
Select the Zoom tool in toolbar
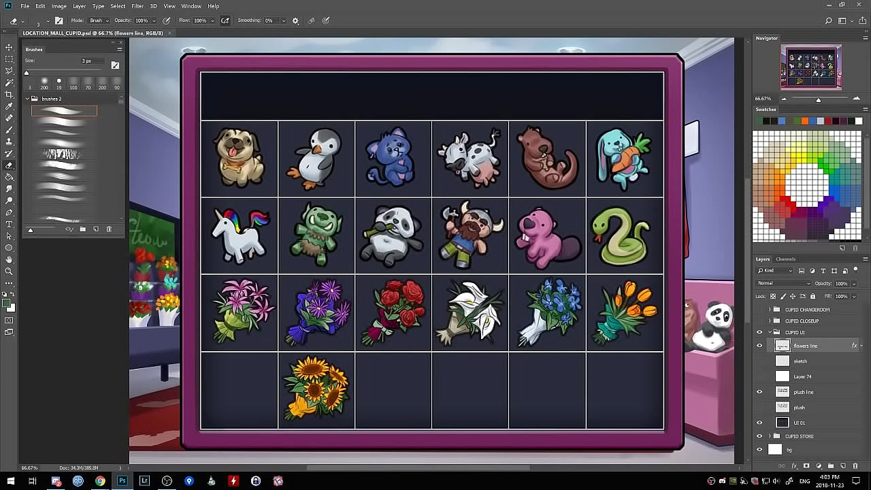[x=10, y=271]
